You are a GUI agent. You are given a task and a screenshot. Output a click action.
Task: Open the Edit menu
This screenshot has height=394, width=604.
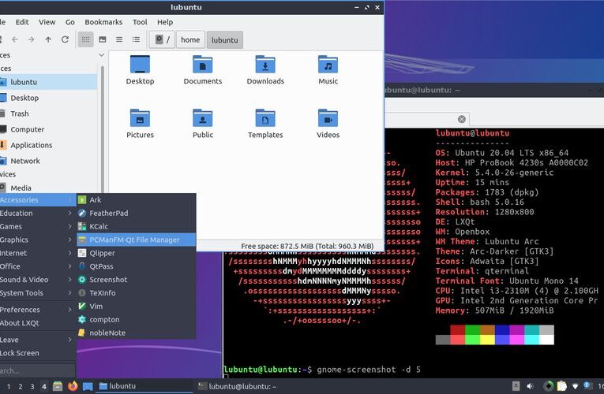click(22, 22)
